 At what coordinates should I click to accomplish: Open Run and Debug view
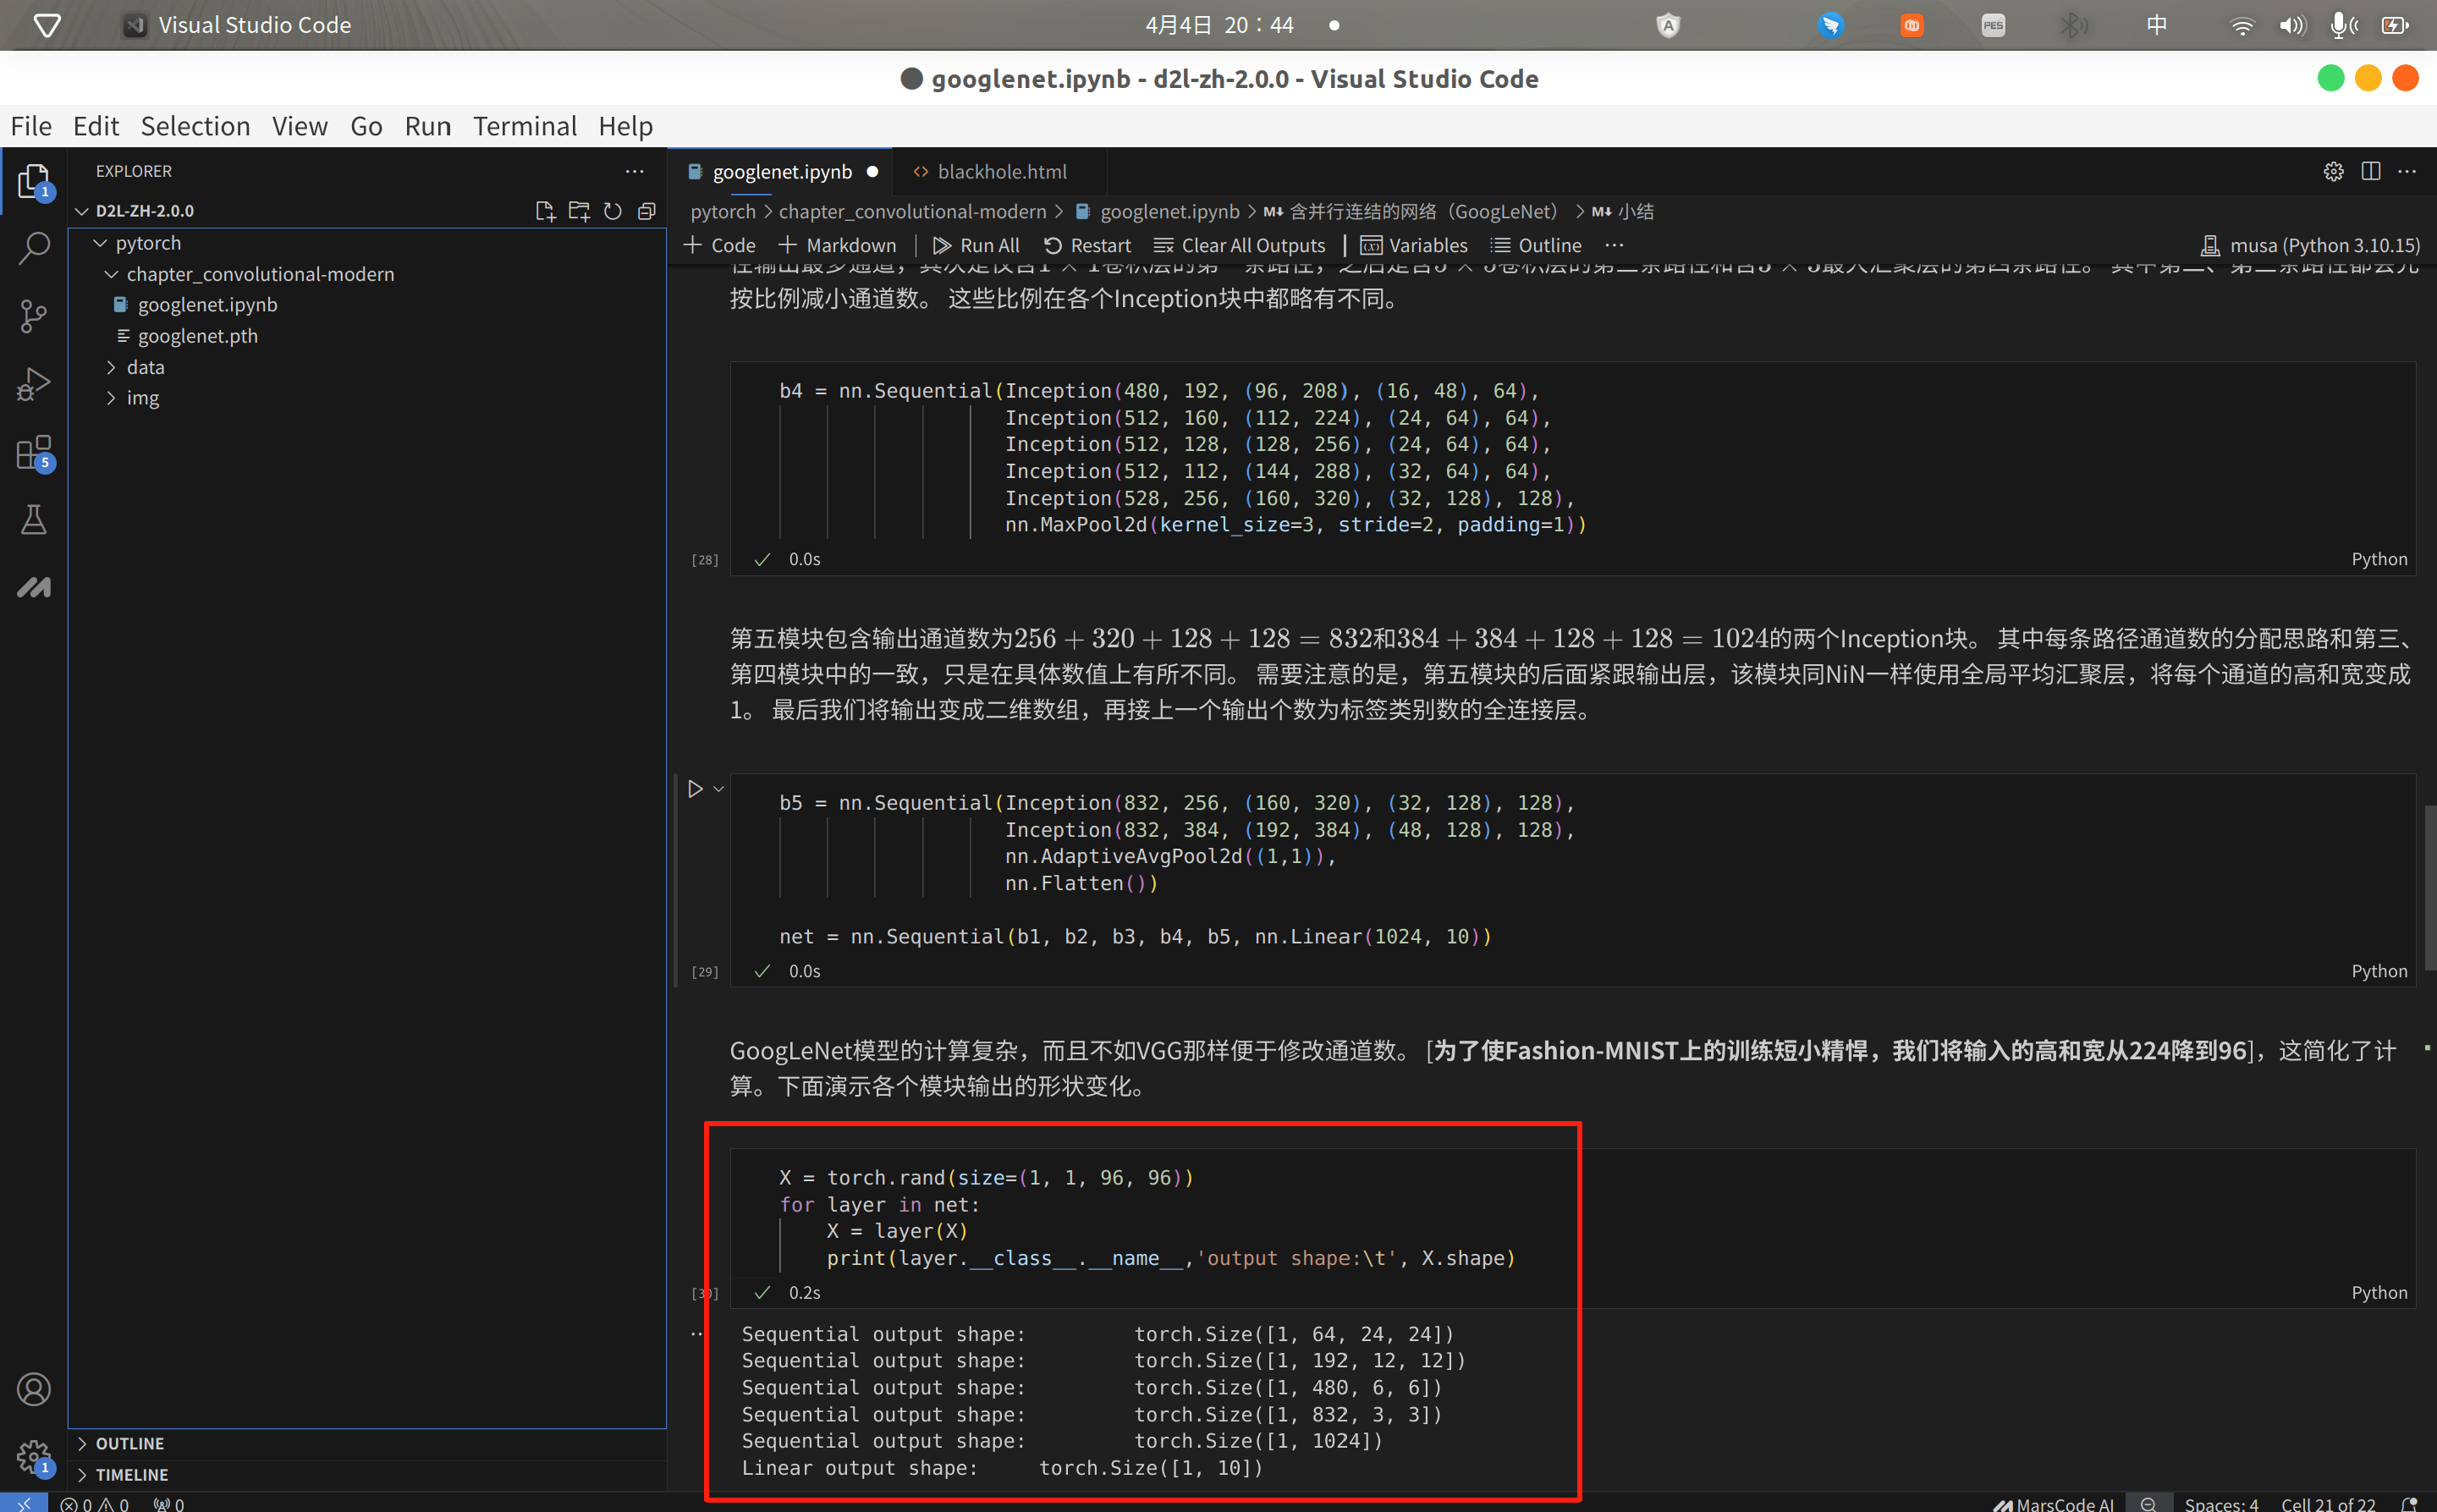point(34,384)
